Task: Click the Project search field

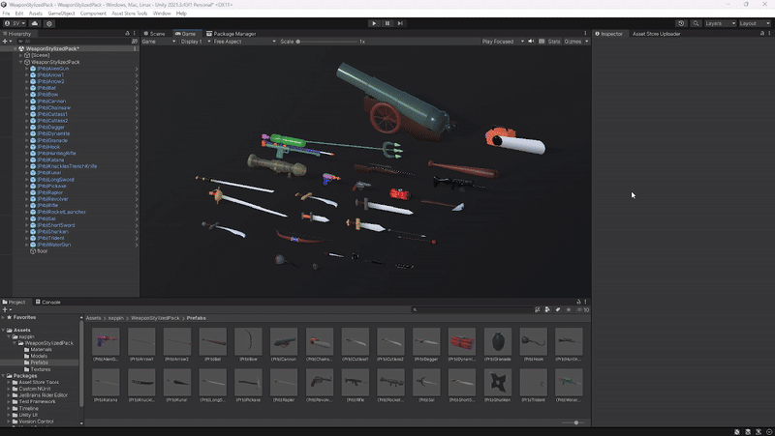Action: point(472,309)
